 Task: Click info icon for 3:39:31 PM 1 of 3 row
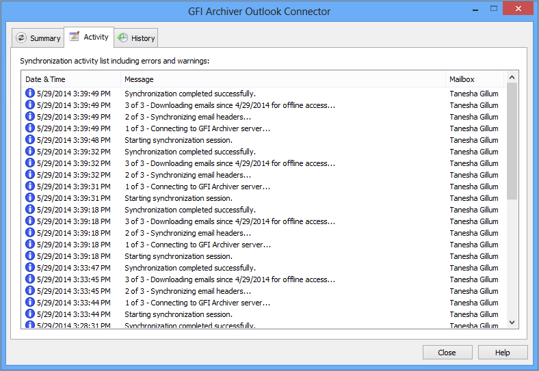click(30, 186)
